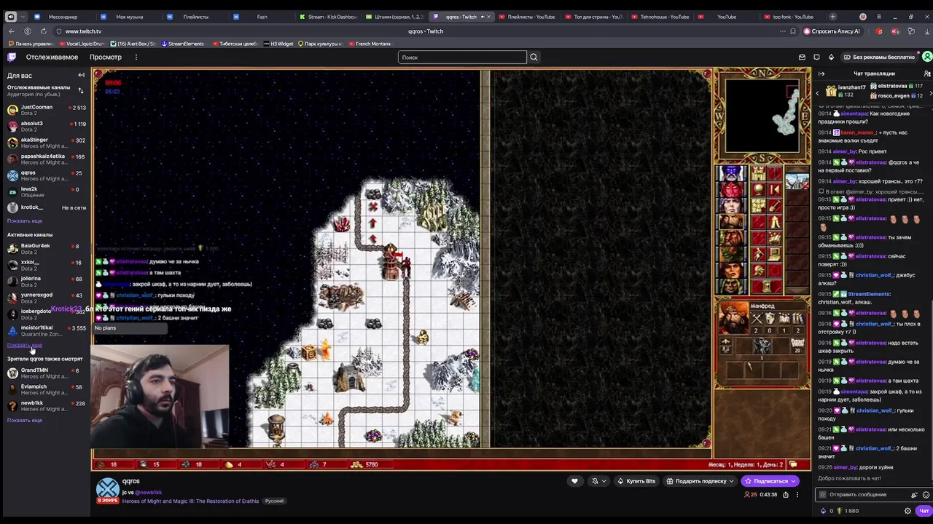Switch to Мессенджер browser tab
The width and height of the screenshot is (933, 524).
coord(62,17)
